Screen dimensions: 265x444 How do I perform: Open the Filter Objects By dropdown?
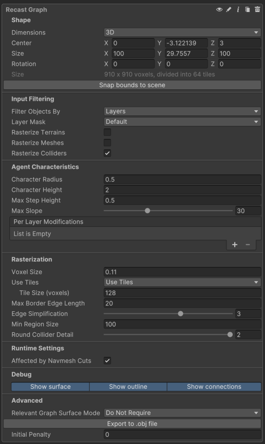coord(182,111)
